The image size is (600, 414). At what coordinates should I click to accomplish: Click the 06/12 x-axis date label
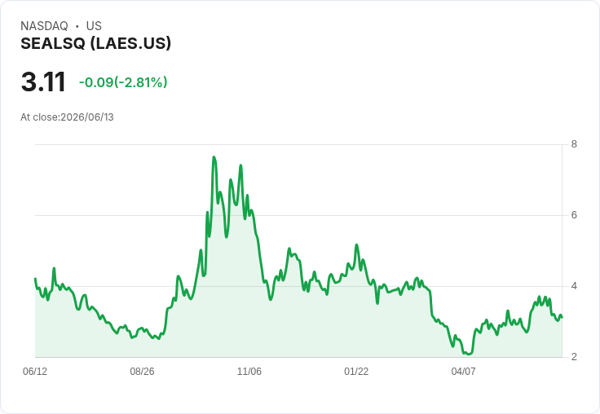tap(35, 371)
